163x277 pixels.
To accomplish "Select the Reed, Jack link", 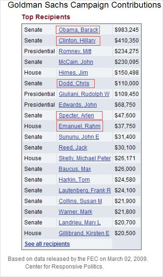I will point(73,148).
